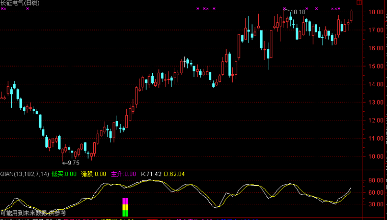Click the K:71.42 value label
The width and height of the screenshot is (387, 220).
pos(152,174)
